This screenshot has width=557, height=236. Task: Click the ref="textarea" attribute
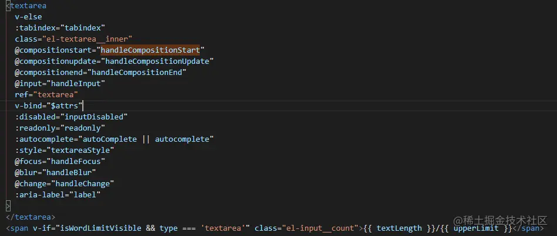click(46, 94)
